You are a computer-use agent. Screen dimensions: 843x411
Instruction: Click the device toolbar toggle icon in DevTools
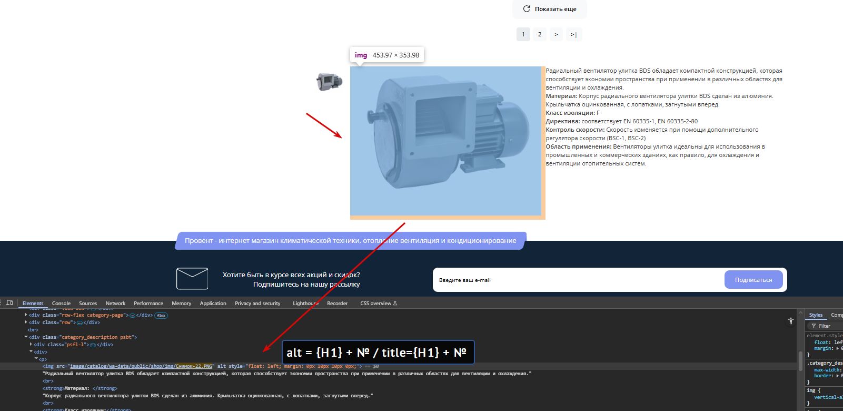[x=9, y=303]
